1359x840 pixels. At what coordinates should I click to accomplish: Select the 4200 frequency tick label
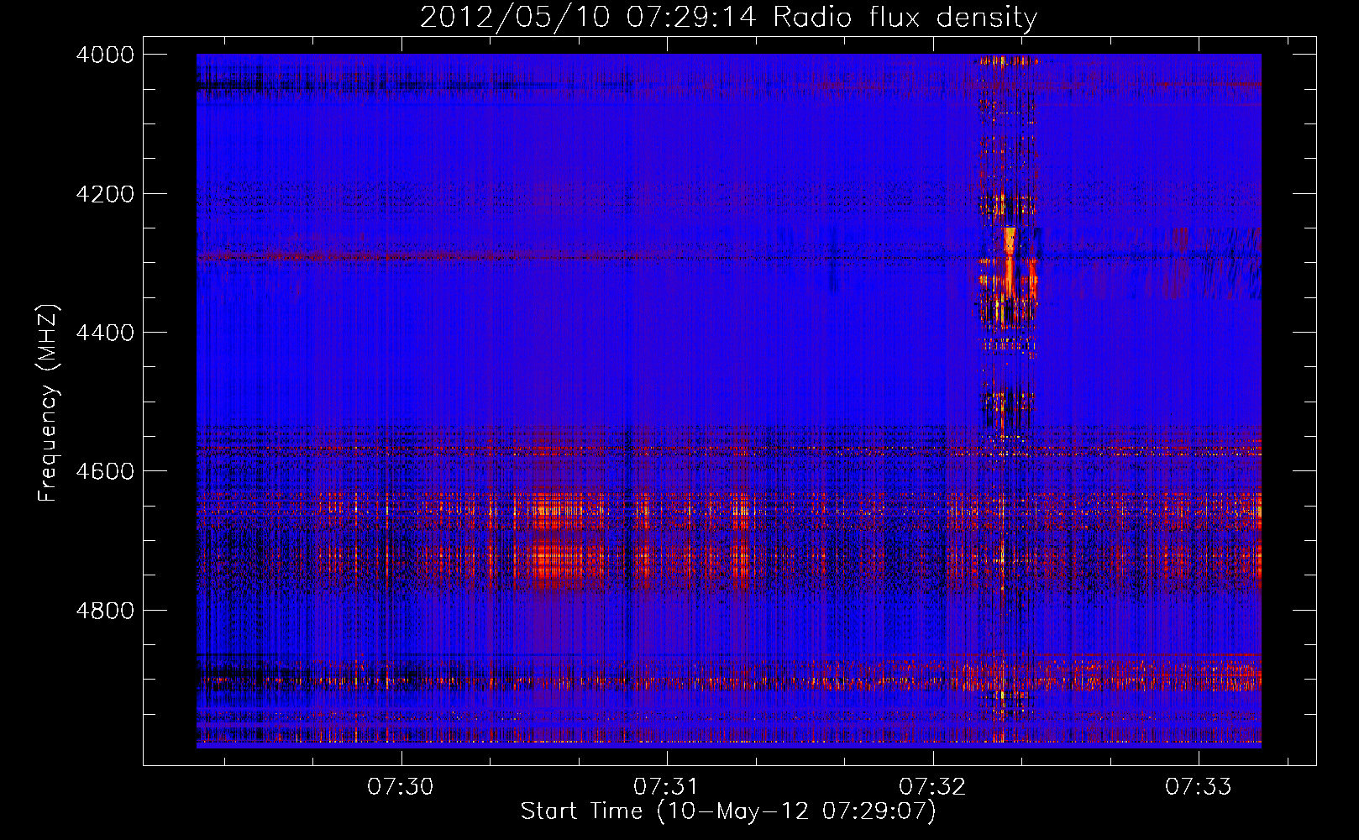pyautogui.click(x=105, y=194)
